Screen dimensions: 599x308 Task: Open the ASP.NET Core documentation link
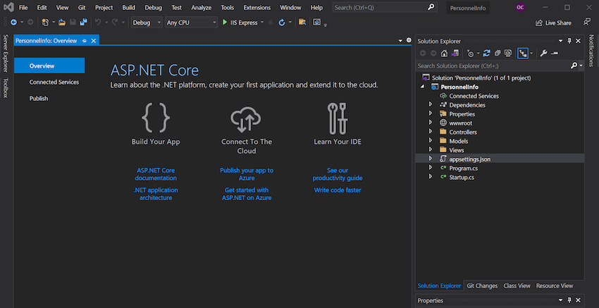156,174
